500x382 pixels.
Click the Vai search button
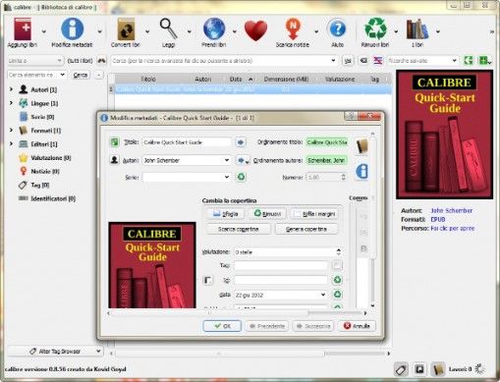(348, 61)
